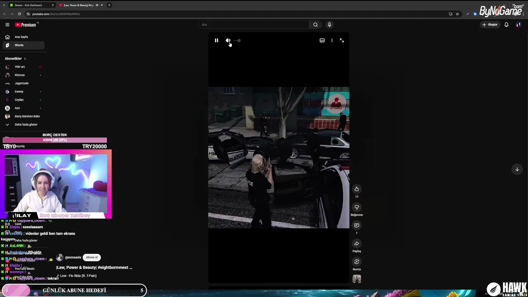Enter fullscreen on the Shorts player

(x=342, y=40)
